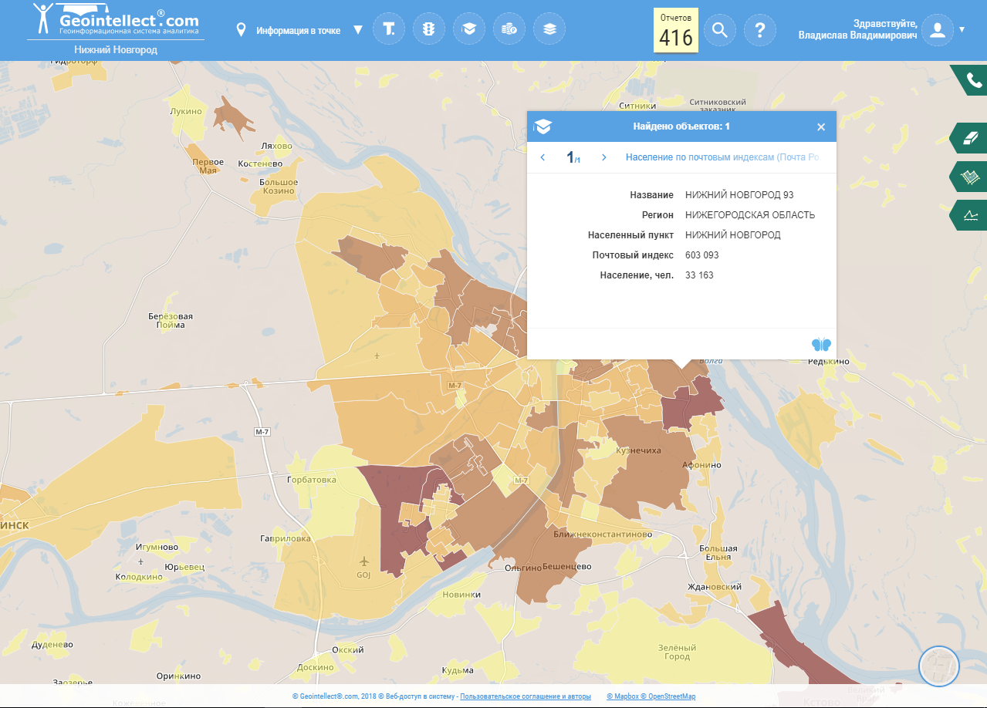The image size is (987, 708).
Task: Click the magnifier search icon
Action: click(x=719, y=30)
